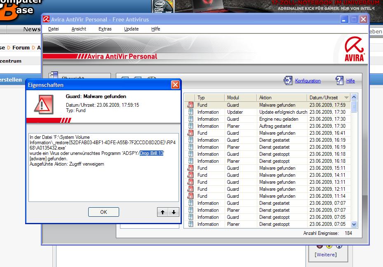Select the '23.06.2009, 16:41' date cell

coord(328,133)
